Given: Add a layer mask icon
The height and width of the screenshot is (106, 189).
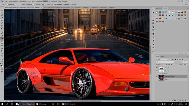Looking at the screenshot, I should (x=175, y=101).
